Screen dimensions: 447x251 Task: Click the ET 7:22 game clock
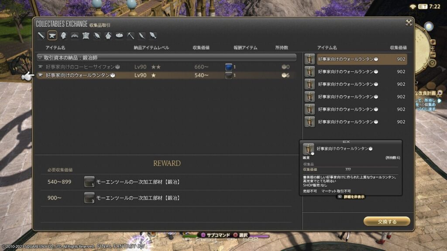pyautogui.click(x=429, y=7)
